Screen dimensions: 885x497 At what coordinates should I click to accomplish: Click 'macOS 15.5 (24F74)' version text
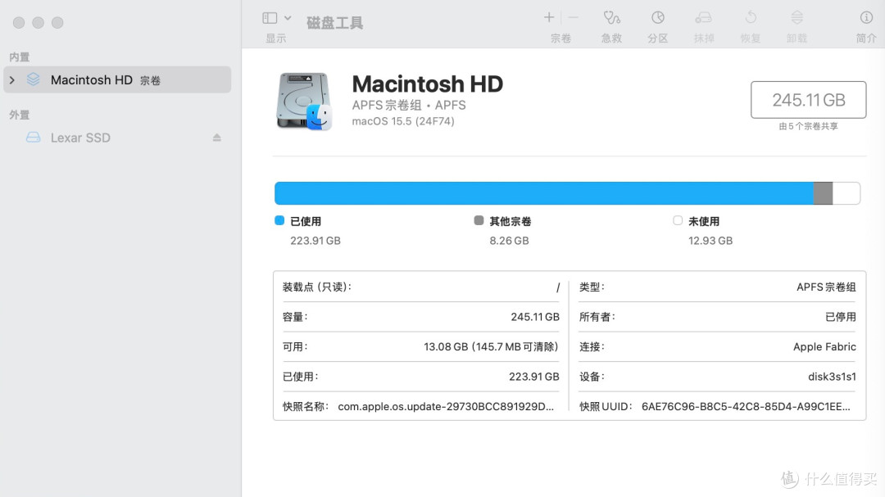click(x=403, y=121)
